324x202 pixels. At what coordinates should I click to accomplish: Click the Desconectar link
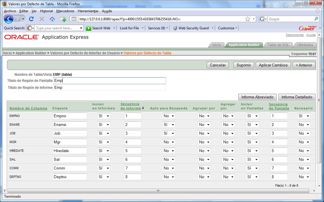click(295, 35)
